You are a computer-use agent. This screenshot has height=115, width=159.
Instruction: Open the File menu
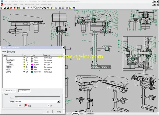(5, 5)
